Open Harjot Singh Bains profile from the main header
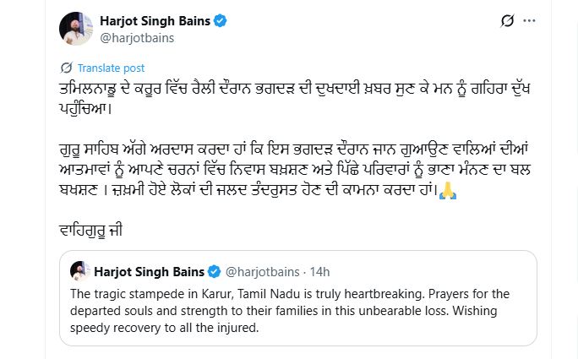This screenshot has height=359, width=578. click(x=155, y=21)
